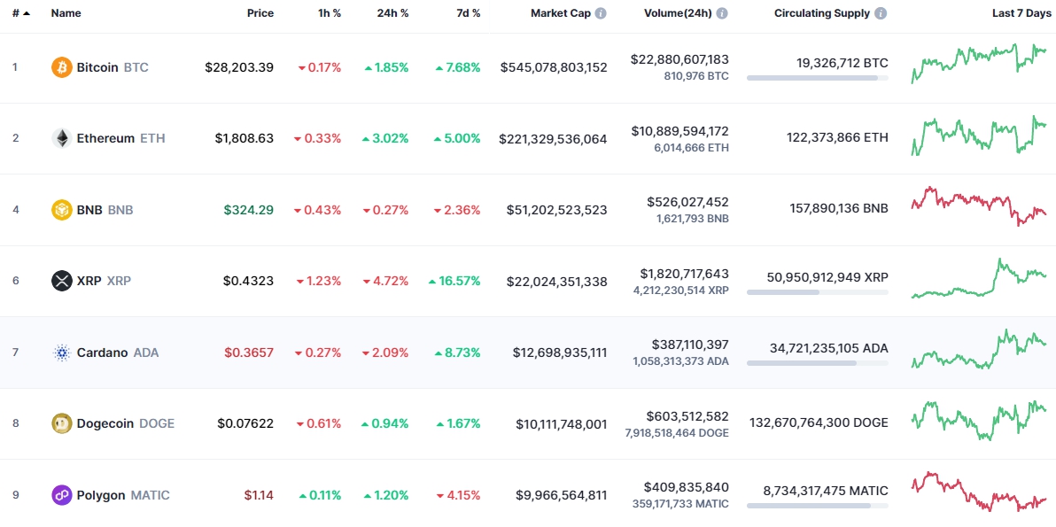Image resolution: width=1056 pixels, height=527 pixels.
Task: Click XRP price $0.4323
Action: click(249, 281)
